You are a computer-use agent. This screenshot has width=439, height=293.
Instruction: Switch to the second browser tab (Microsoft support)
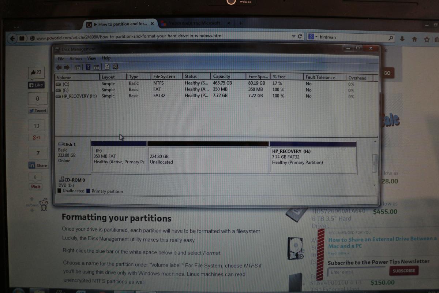[195, 23]
